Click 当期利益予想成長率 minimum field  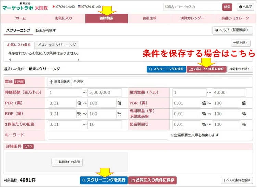pos(186,114)
